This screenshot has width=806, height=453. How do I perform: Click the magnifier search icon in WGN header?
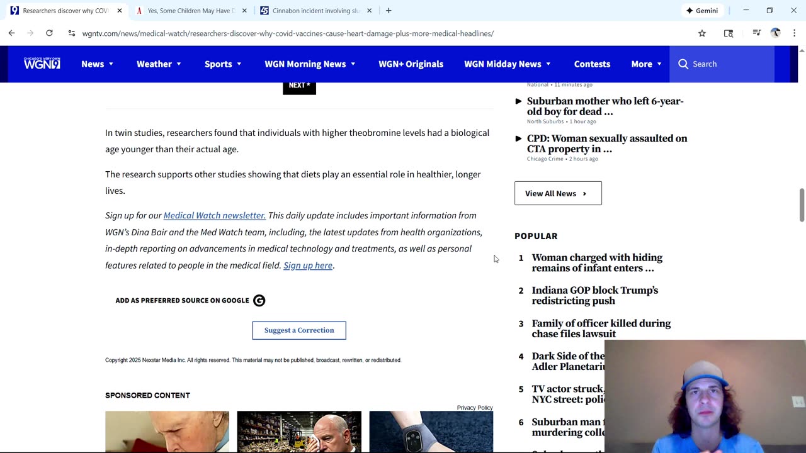pyautogui.click(x=683, y=64)
